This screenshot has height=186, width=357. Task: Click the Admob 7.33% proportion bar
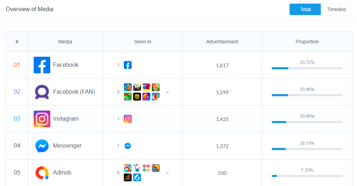coord(307,176)
